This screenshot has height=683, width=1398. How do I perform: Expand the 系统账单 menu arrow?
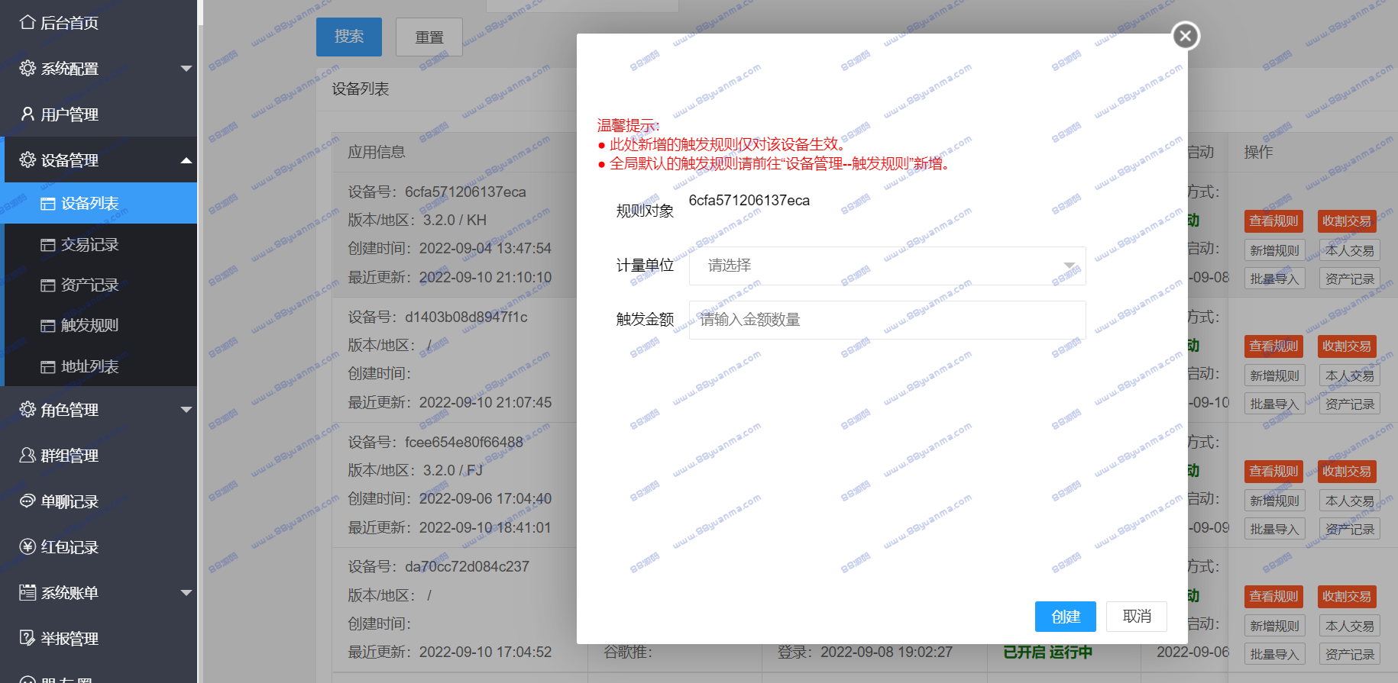[186, 593]
